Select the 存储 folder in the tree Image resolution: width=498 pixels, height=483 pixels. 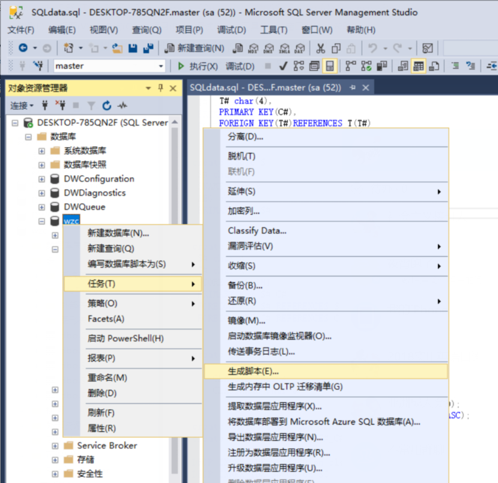click(86, 460)
